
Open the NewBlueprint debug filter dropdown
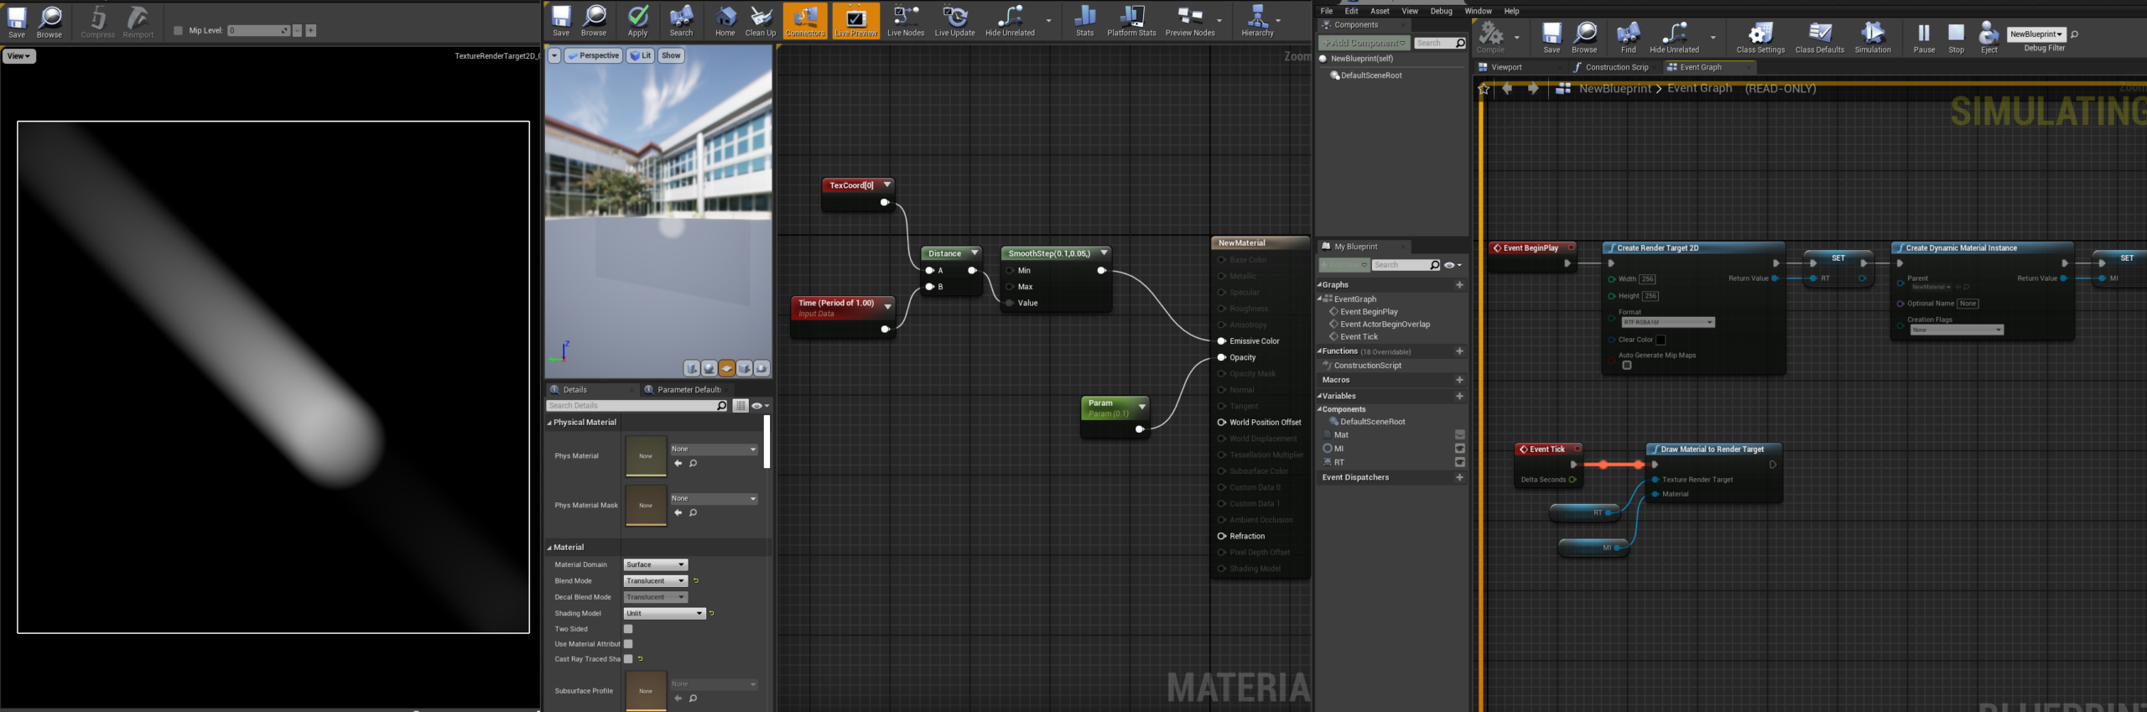tap(2035, 34)
